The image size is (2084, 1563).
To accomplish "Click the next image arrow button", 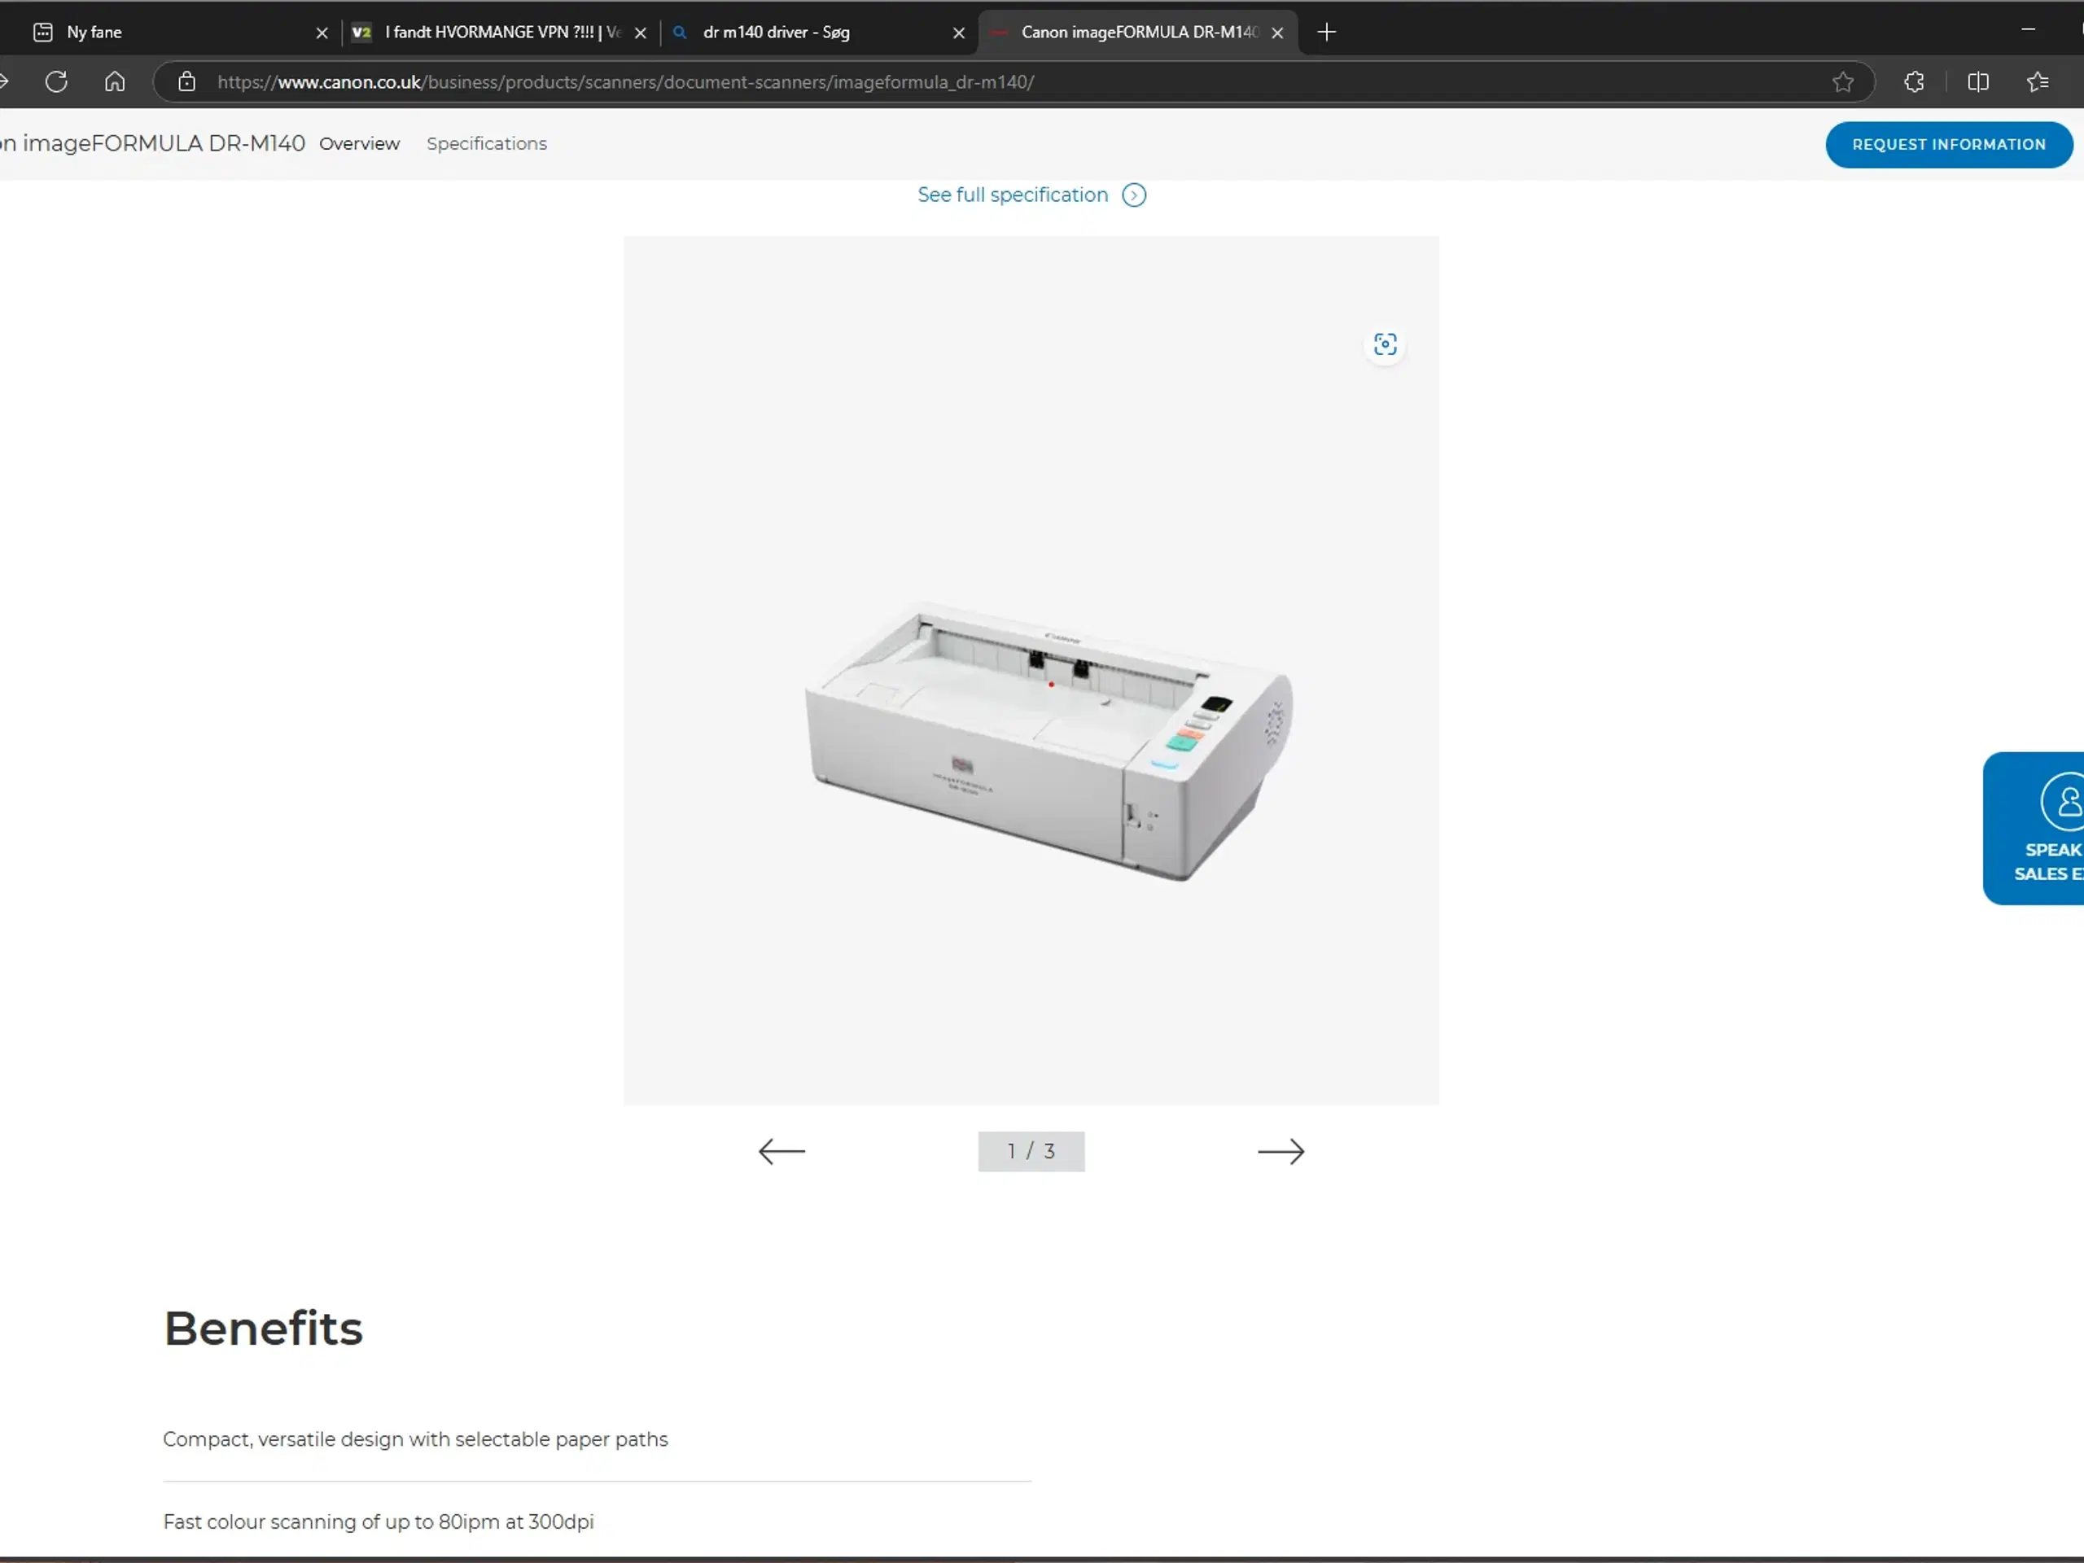I will (x=1281, y=1151).
